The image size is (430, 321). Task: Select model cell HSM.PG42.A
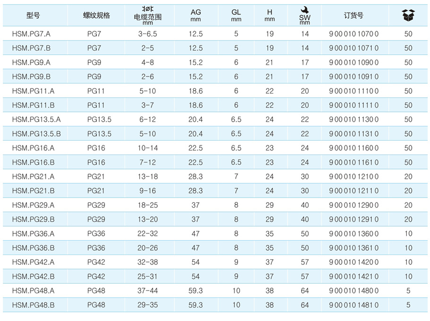click(33, 262)
